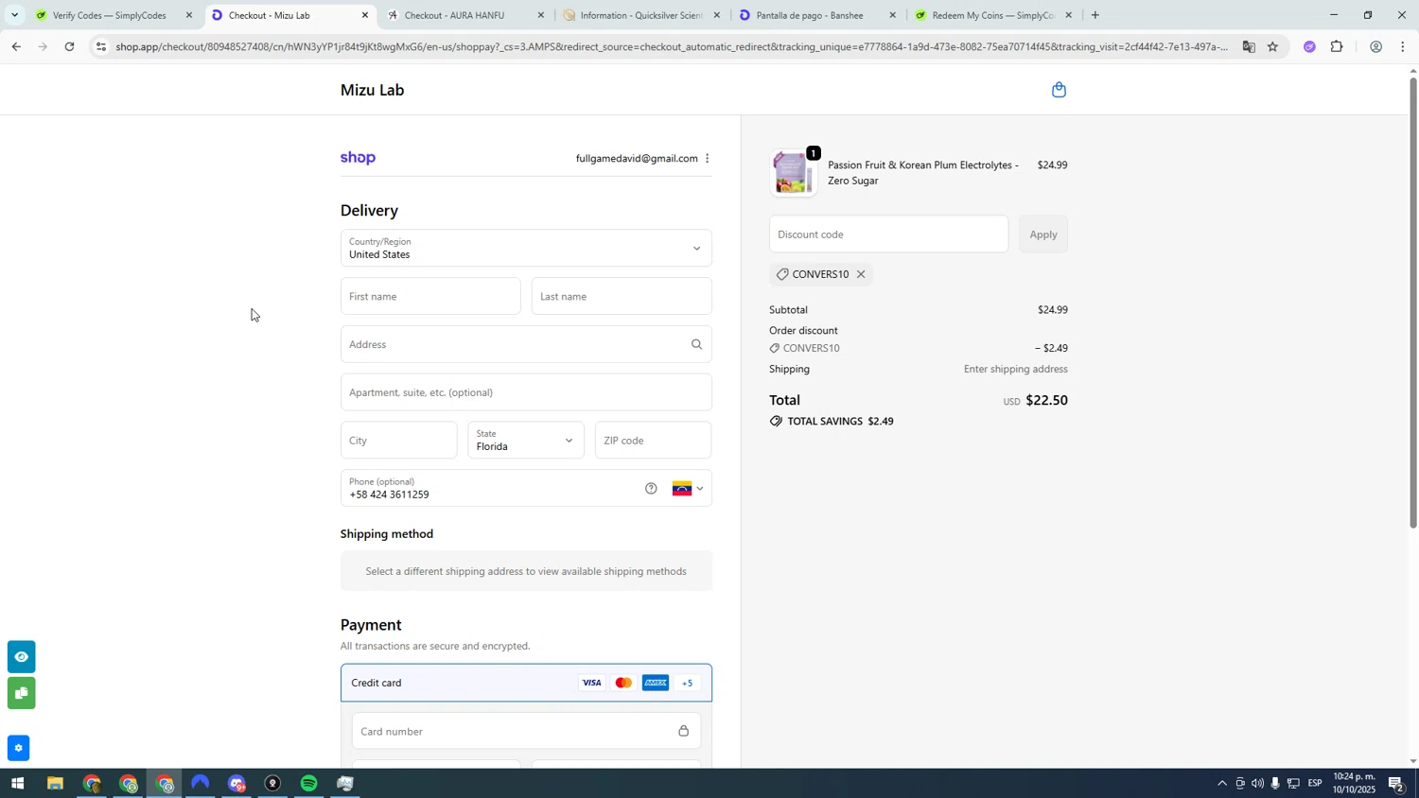Viewport: 1419px width, 798px height.
Task: Click the Mastercard logo
Action: pos(623,683)
